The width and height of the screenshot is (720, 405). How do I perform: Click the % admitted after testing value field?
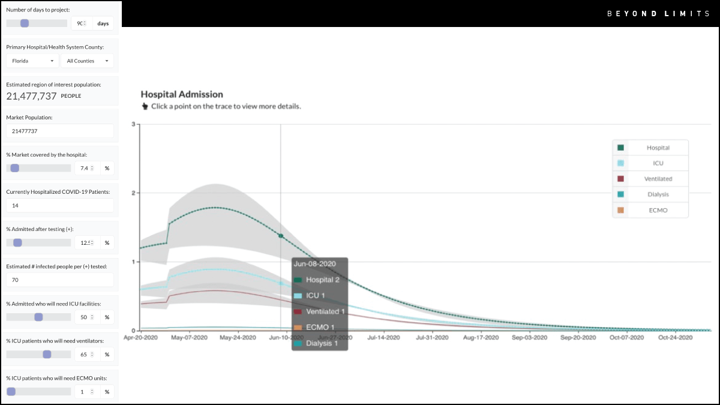pos(88,242)
